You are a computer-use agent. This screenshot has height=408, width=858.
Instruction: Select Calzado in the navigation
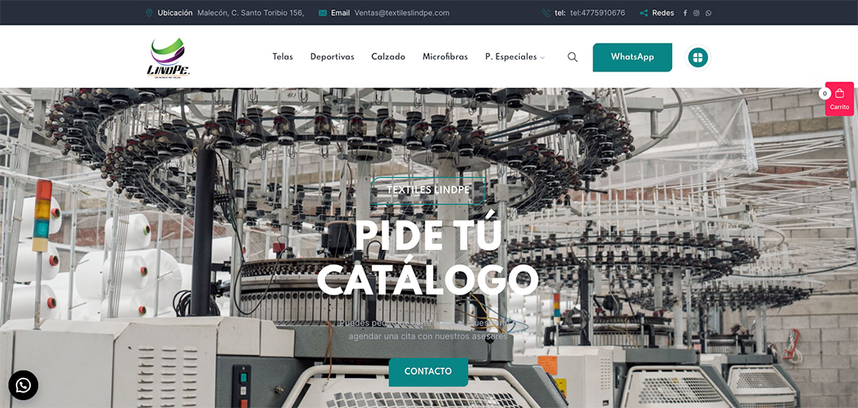(x=388, y=57)
